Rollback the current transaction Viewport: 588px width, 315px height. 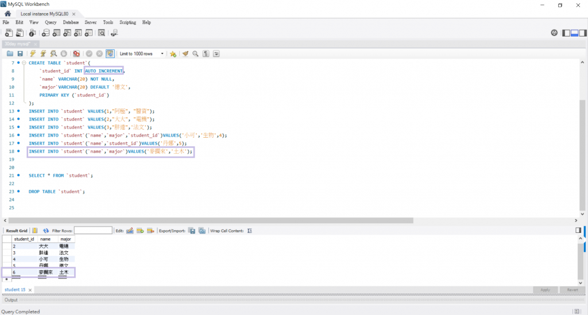pyautogui.click(x=99, y=53)
